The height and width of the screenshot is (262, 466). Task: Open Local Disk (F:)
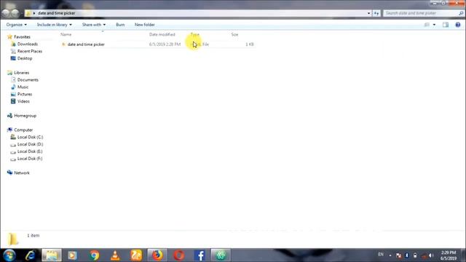pos(30,159)
